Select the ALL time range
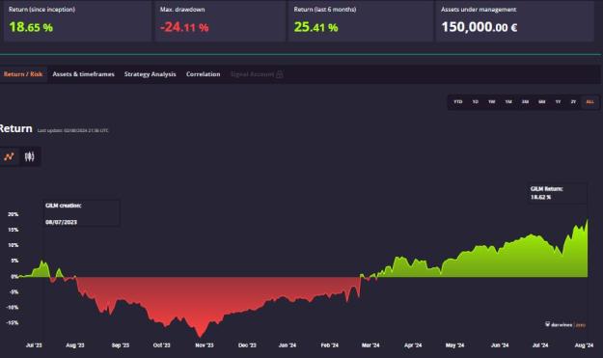This screenshot has height=358, width=603. point(589,102)
